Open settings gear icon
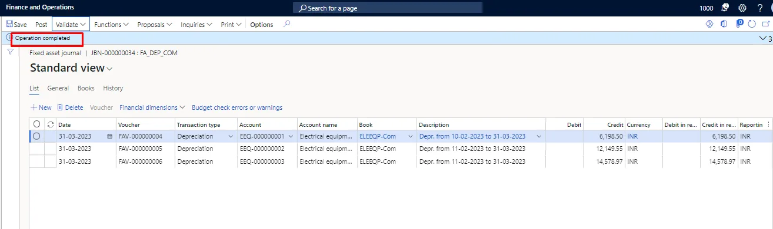This screenshot has width=773, height=229. click(742, 8)
